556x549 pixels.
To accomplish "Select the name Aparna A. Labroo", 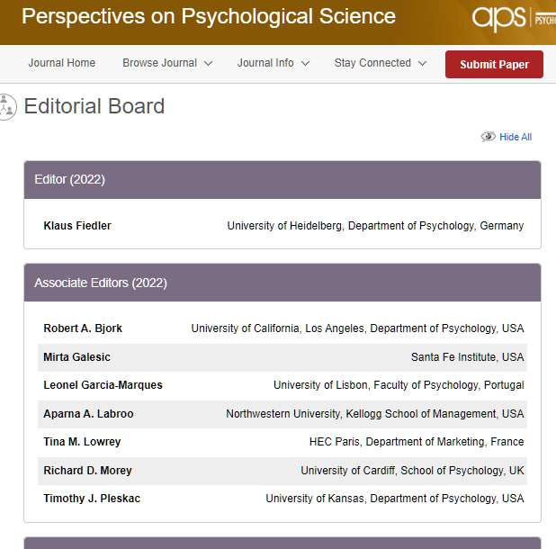I will click(88, 413).
